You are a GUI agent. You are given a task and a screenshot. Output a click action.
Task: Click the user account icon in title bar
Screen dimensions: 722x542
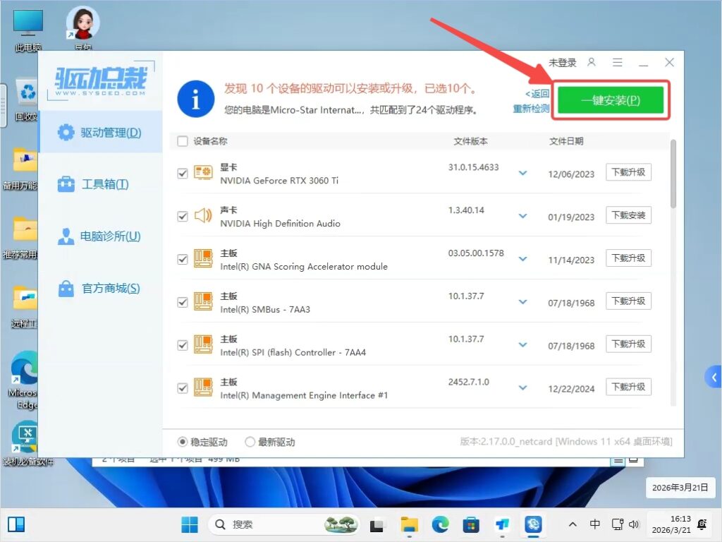pos(592,63)
